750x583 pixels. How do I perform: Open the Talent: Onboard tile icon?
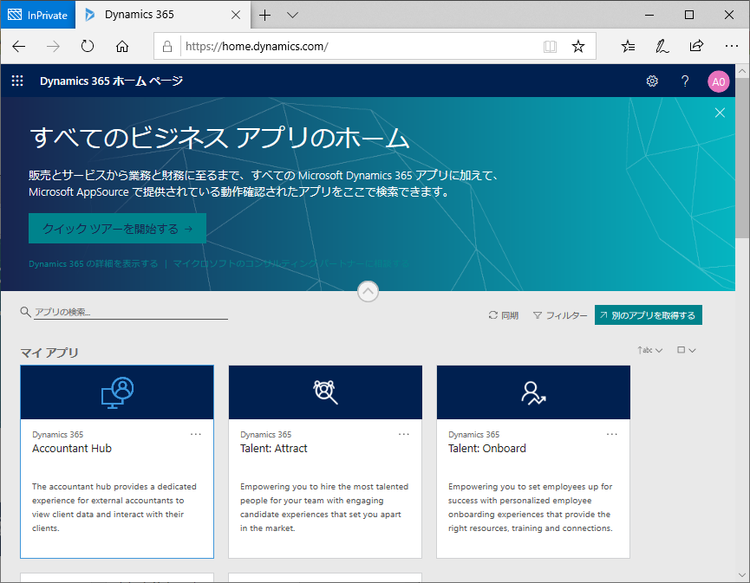click(533, 392)
